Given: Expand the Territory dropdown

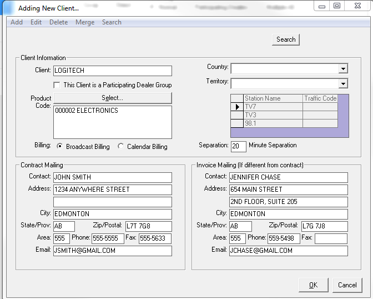Looking at the screenshot, I should click(343, 84).
